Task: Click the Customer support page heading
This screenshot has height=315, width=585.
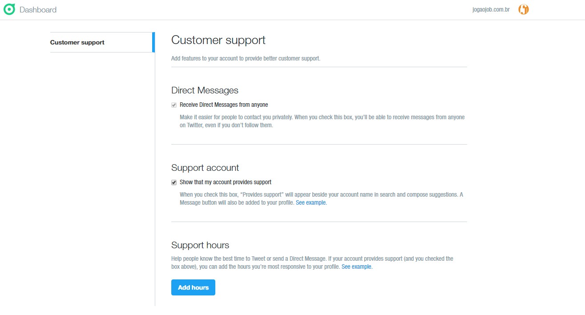Action: click(218, 40)
